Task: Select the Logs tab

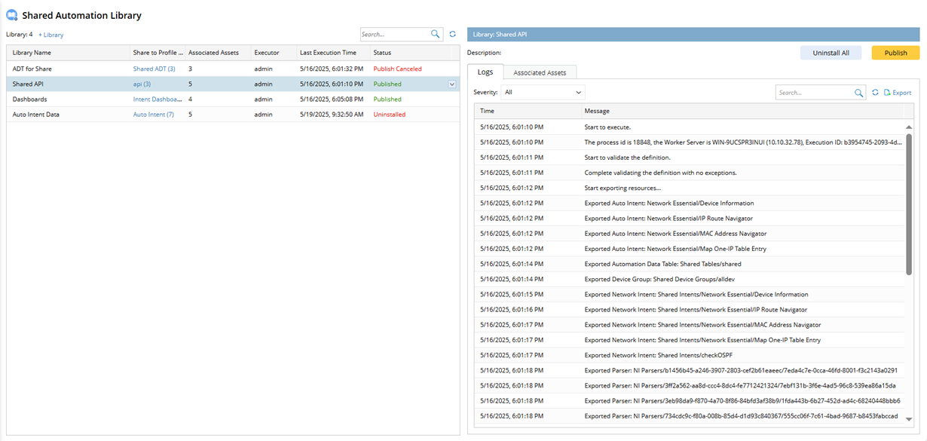Action: coord(485,72)
